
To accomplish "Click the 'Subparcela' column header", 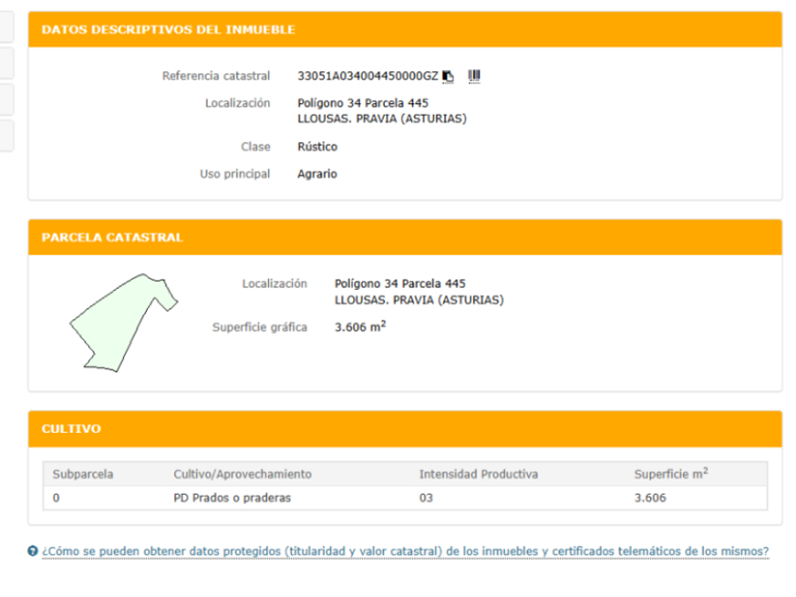I will coord(82,474).
